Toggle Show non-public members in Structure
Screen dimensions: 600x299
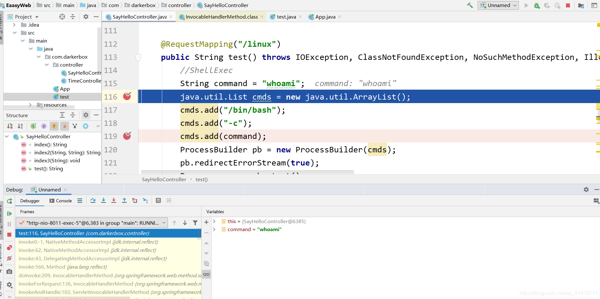[x=64, y=126]
